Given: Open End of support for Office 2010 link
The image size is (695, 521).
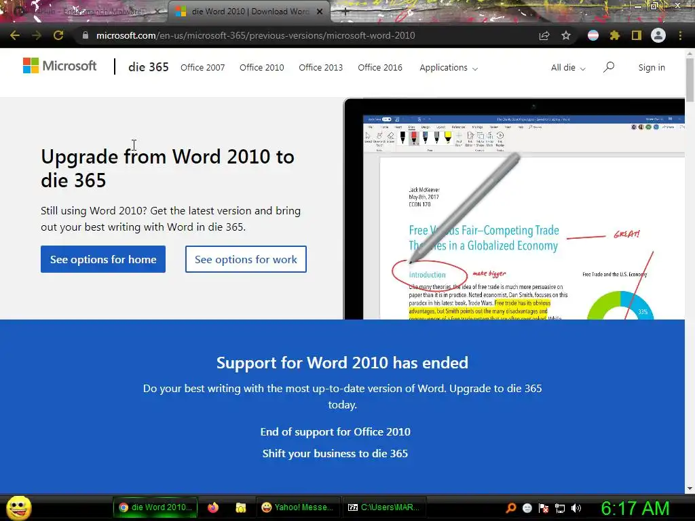Looking at the screenshot, I should pyautogui.click(x=335, y=431).
